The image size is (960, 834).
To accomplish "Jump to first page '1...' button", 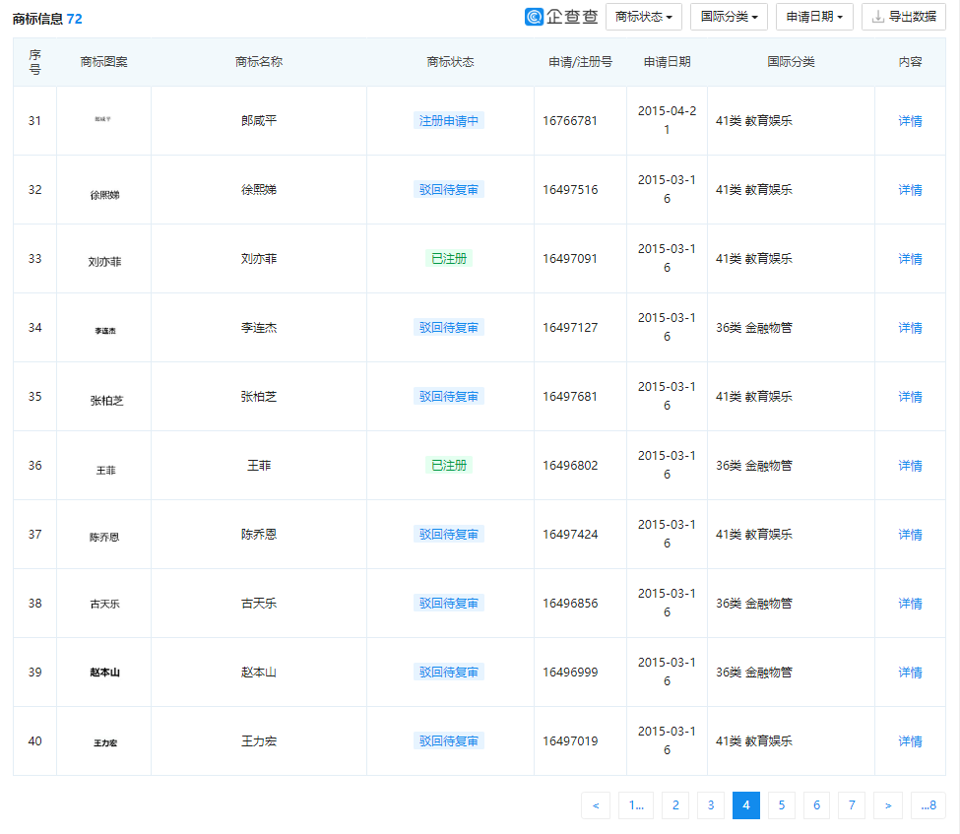I will [636, 805].
